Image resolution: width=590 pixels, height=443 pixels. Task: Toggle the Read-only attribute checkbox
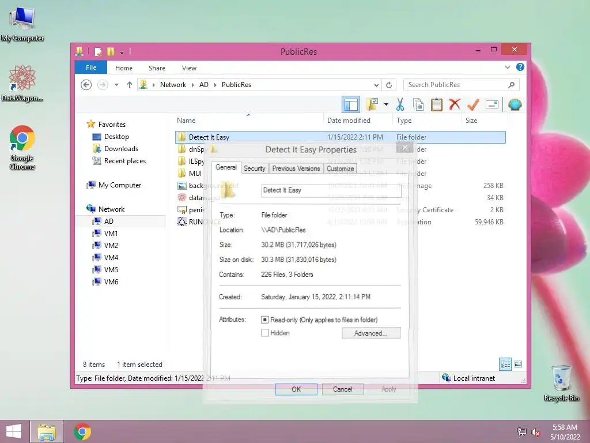[265, 320]
